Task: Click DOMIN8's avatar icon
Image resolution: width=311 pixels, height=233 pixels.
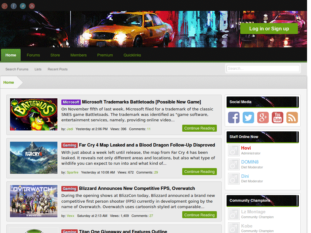Action: click(234, 164)
